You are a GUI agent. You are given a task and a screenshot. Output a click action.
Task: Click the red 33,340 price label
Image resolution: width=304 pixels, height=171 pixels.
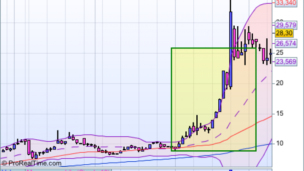tap(286, 3)
